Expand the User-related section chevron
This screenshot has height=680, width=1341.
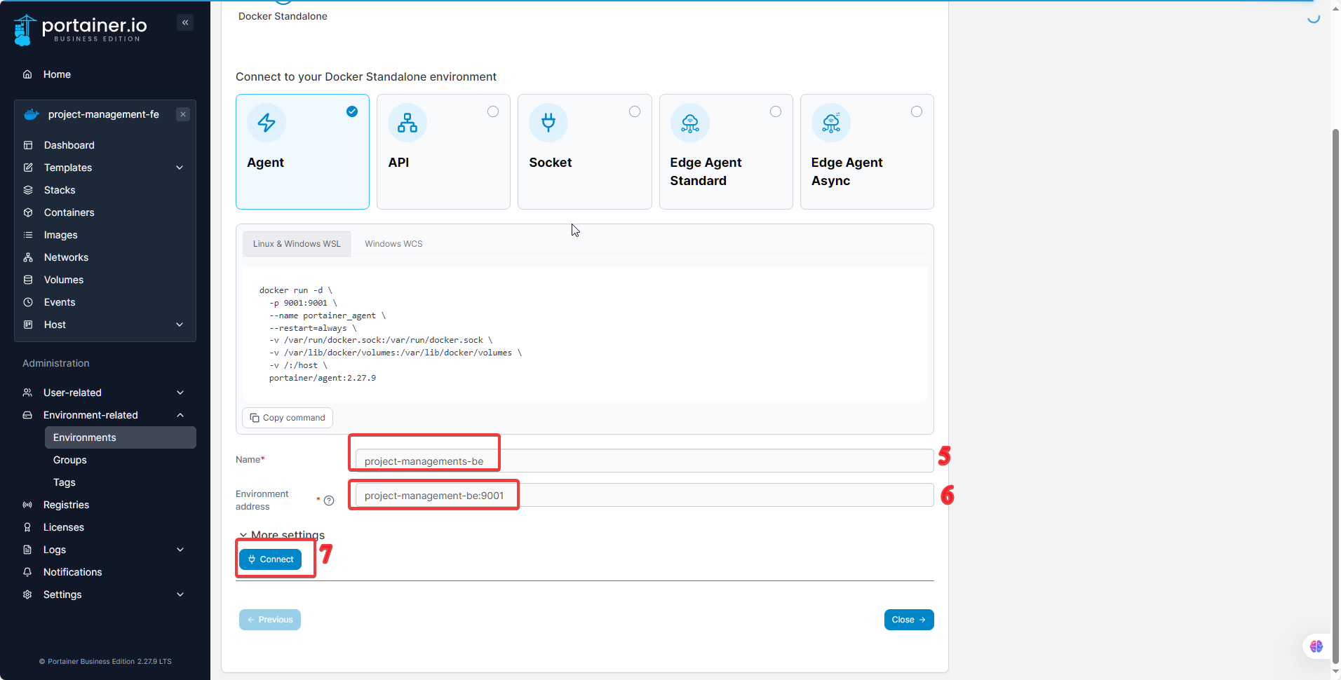click(180, 393)
